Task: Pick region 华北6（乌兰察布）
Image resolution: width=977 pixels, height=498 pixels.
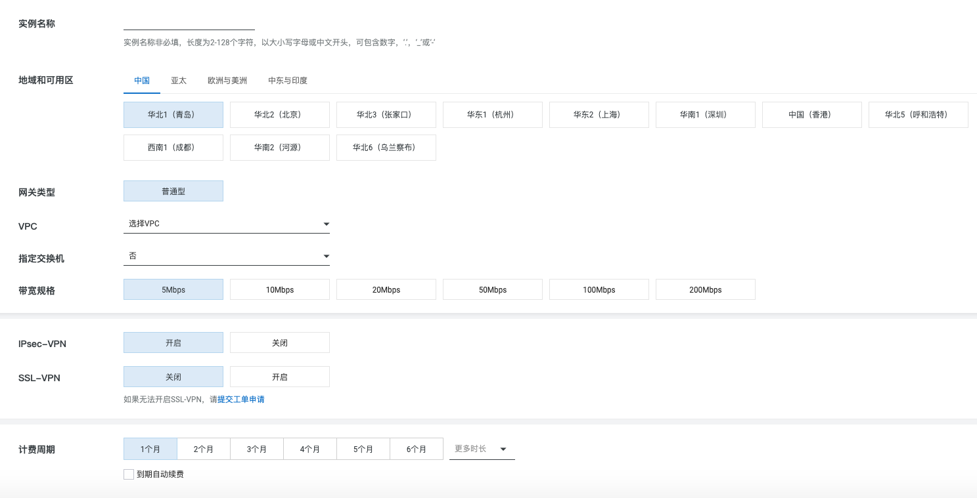Action: [x=386, y=148]
